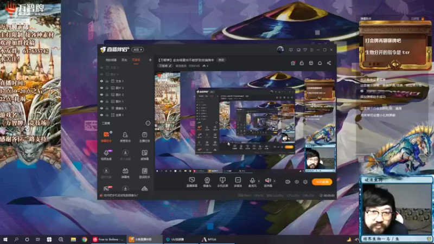Viewport: 434px width, 244px height.
Task: Open the 弹幕助手 tool in the toolbox
Action: pyautogui.click(x=106, y=137)
